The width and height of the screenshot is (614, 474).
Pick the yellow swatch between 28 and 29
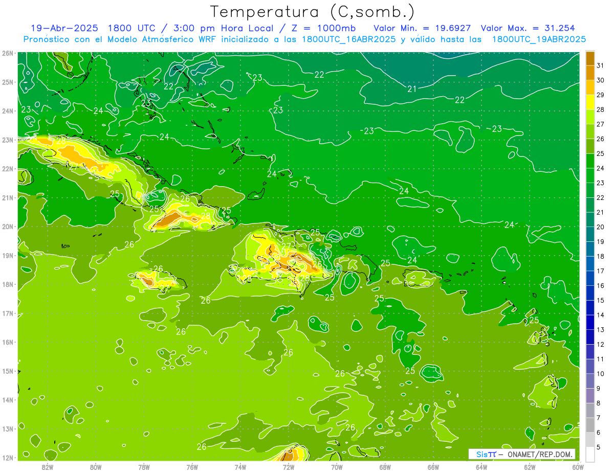pos(590,102)
